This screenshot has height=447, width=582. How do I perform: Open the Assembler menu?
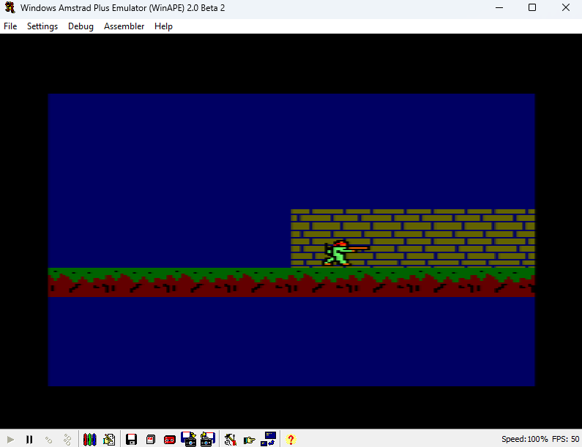pyautogui.click(x=124, y=26)
